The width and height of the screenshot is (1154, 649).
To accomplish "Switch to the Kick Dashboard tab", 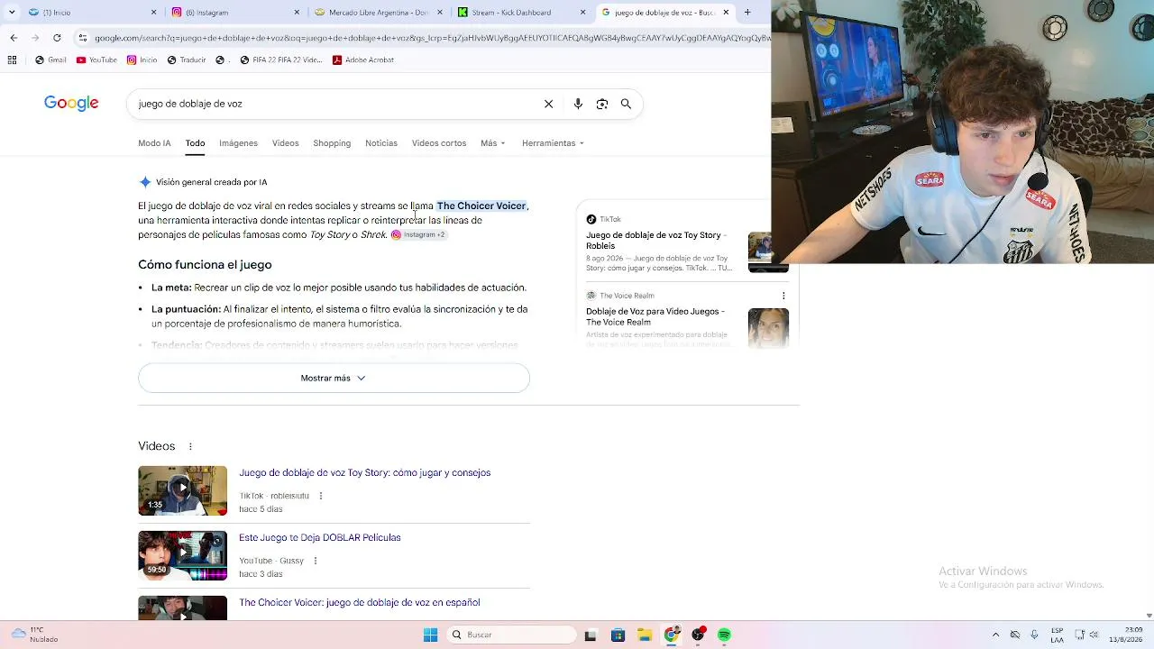I will pos(519,13).
